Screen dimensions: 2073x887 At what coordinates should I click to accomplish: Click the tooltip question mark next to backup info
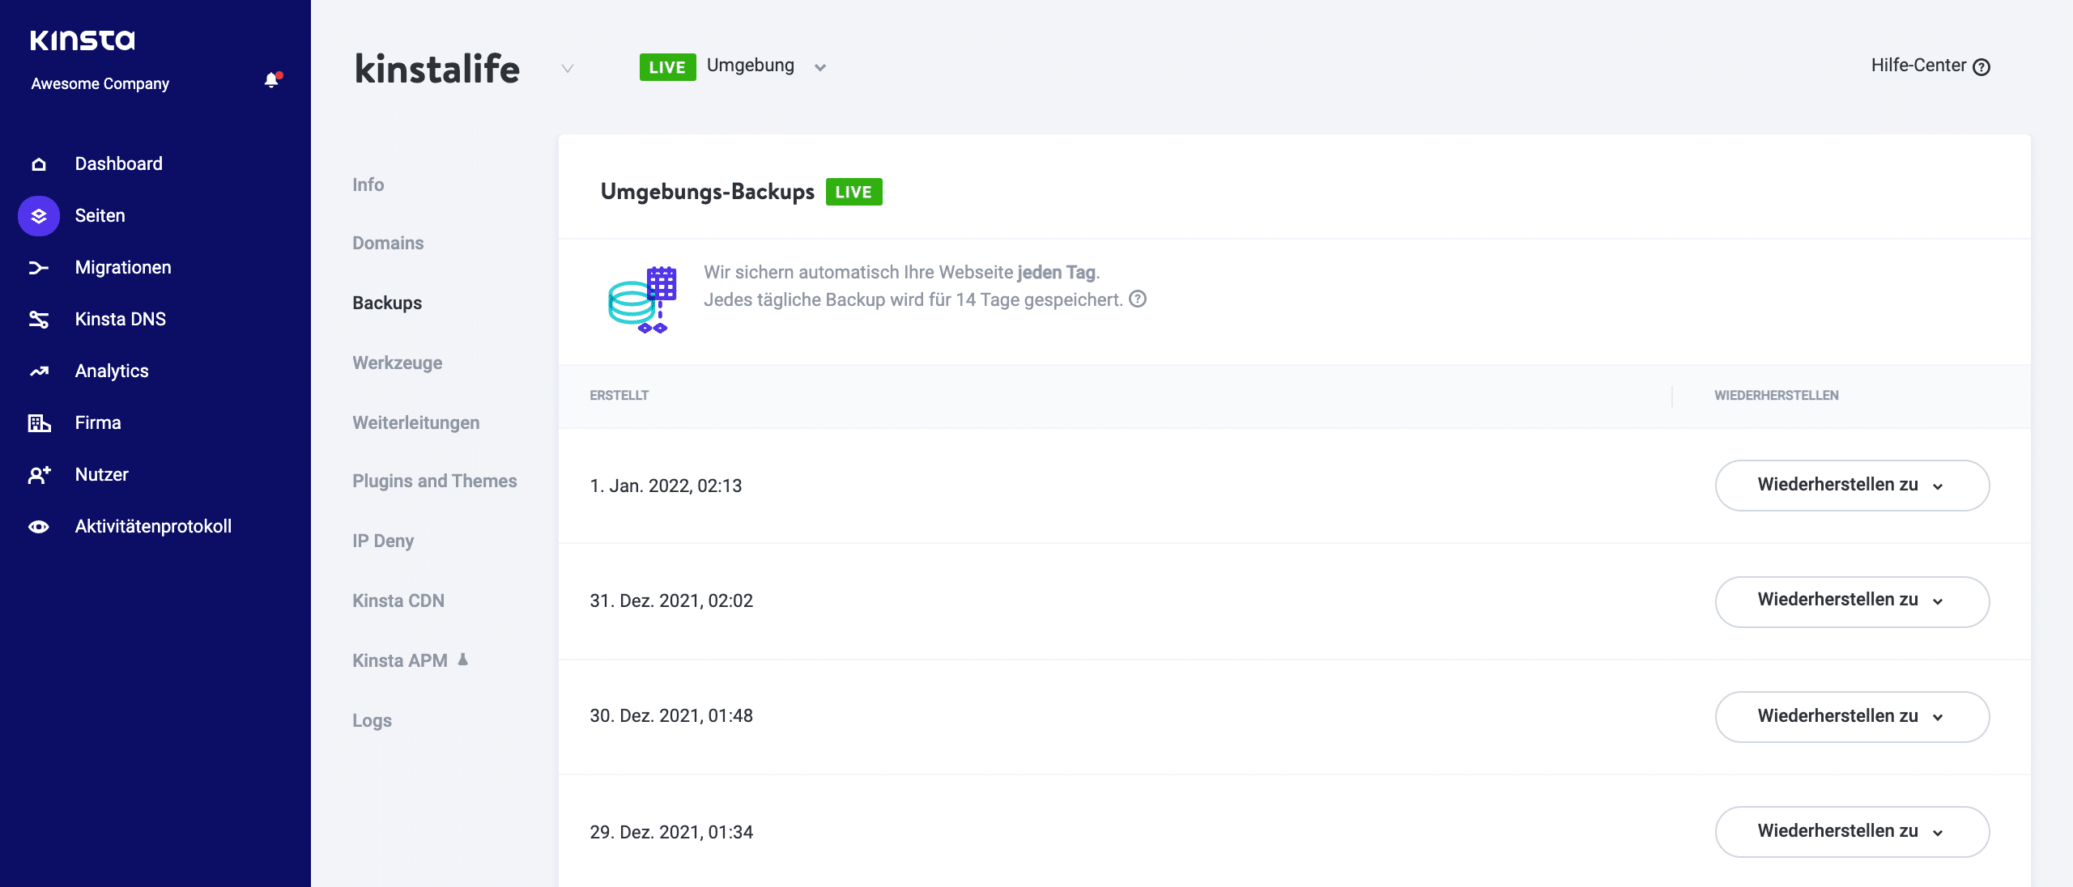pyautogui.click(x=1137, y=300)
